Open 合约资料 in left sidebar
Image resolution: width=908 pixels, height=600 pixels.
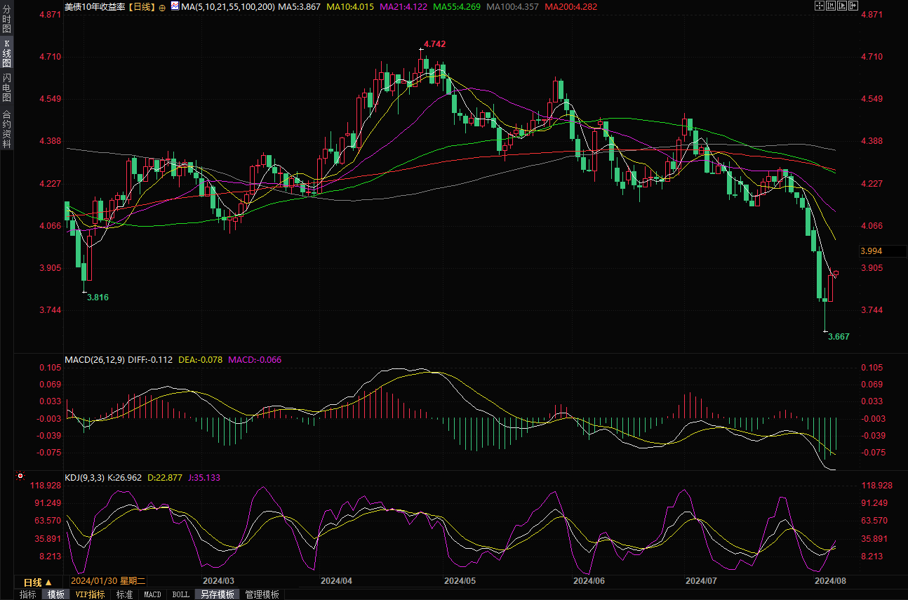(x=6, y=128)
